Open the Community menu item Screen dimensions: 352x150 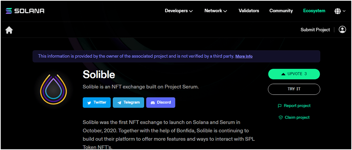point(281,11)
